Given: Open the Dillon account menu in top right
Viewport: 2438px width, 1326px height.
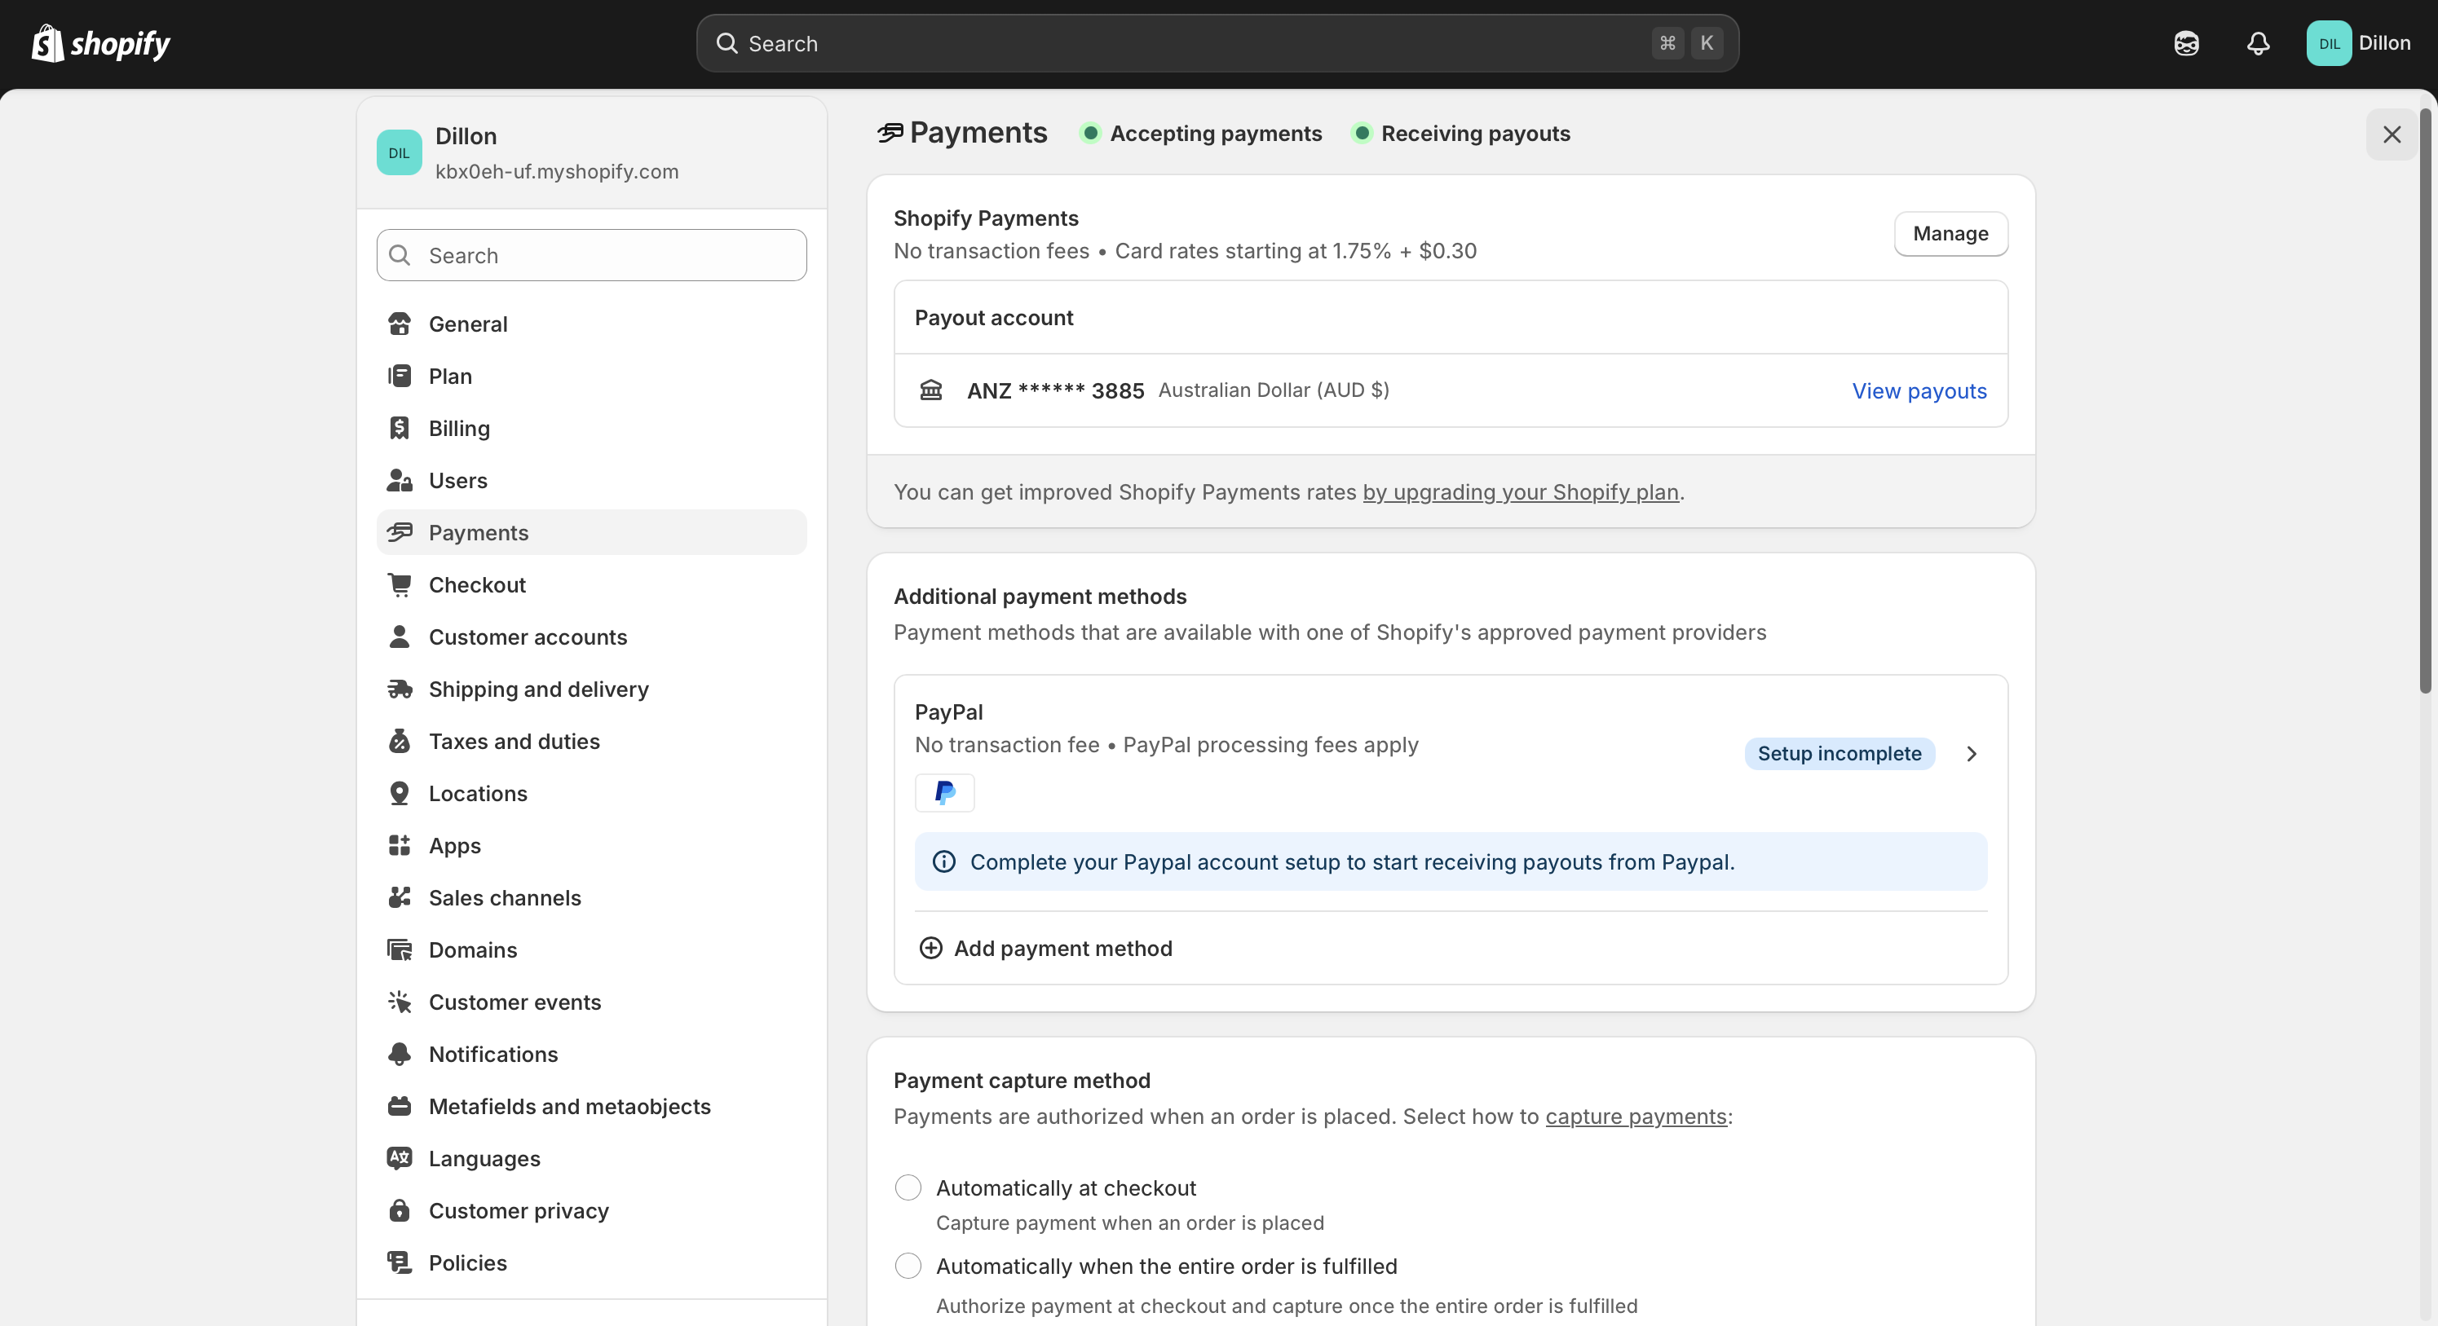Looking at the screenshot, I should click(x=2358, y=43).
